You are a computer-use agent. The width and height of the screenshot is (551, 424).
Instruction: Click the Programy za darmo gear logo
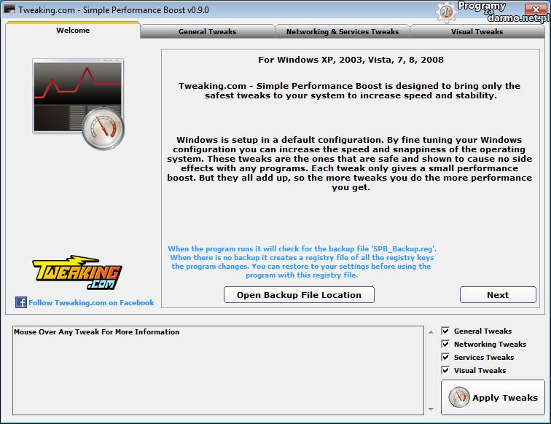click(447, 11)
